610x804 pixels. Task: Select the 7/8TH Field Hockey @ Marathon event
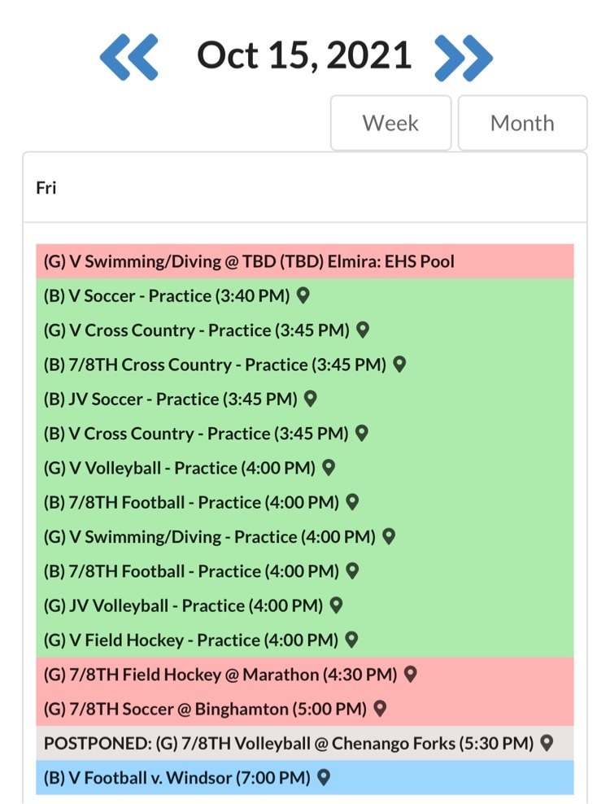(220, 675)
